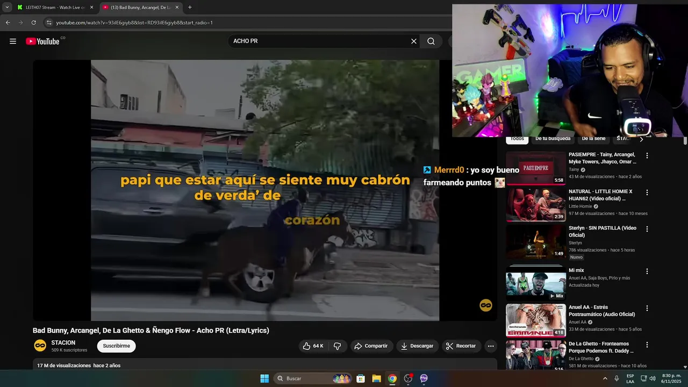Open OBS Studio taskbar icon

pyautogui.click(x=408, y=378)
